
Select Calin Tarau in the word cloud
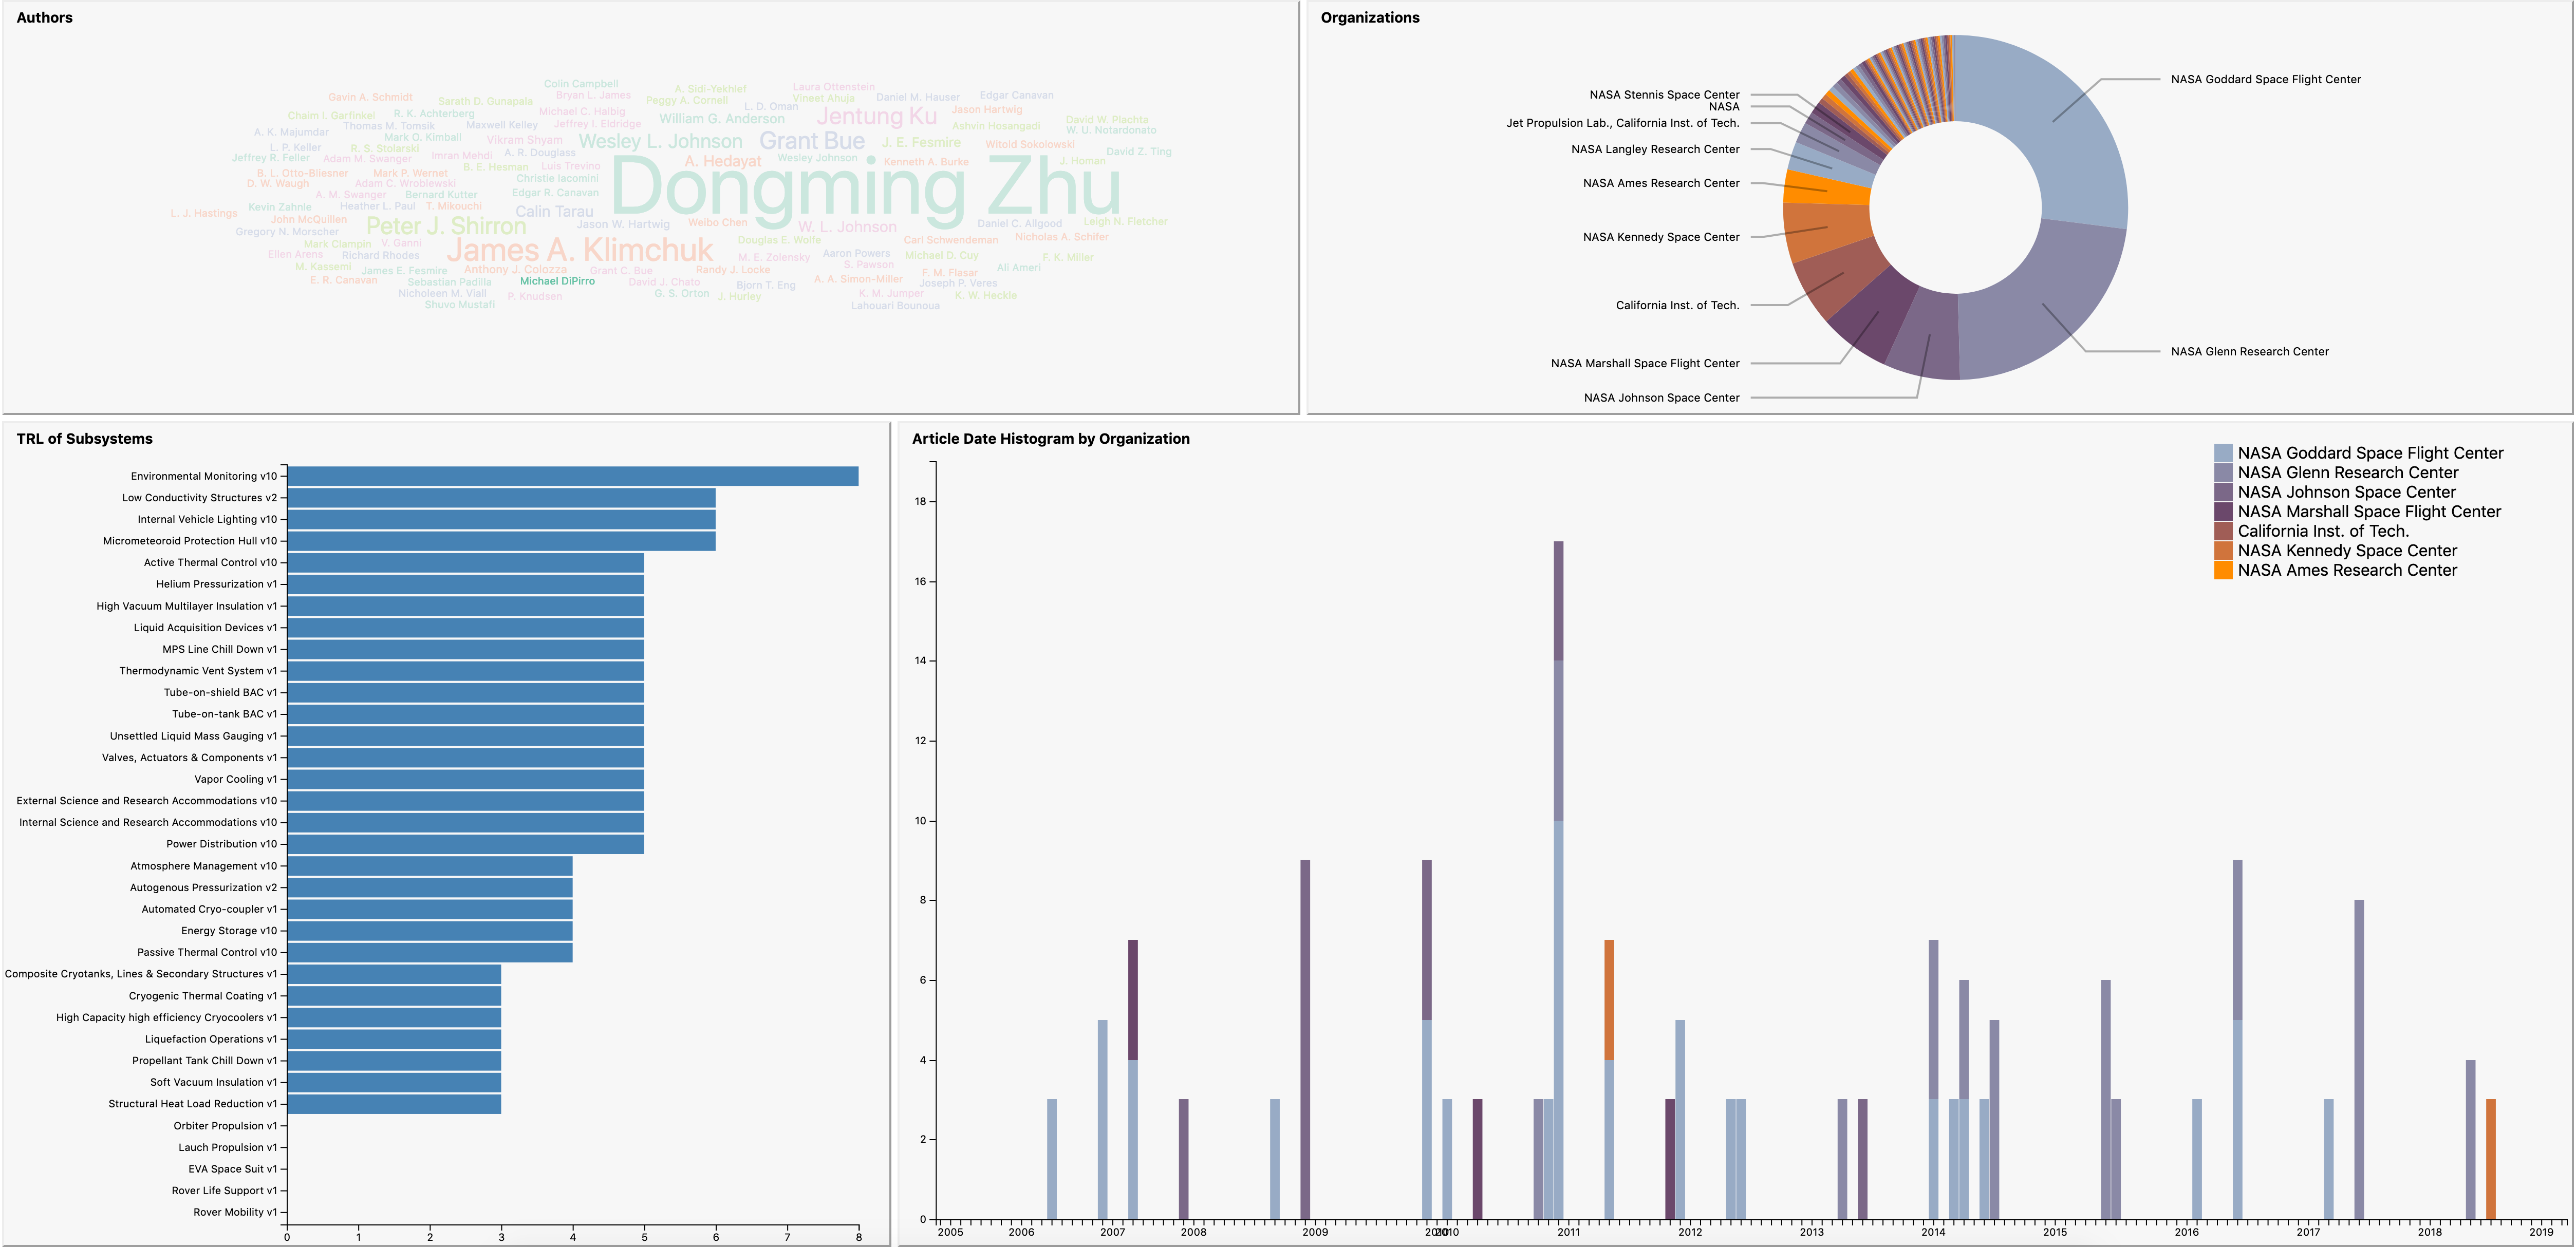click(x=554, y=212)
